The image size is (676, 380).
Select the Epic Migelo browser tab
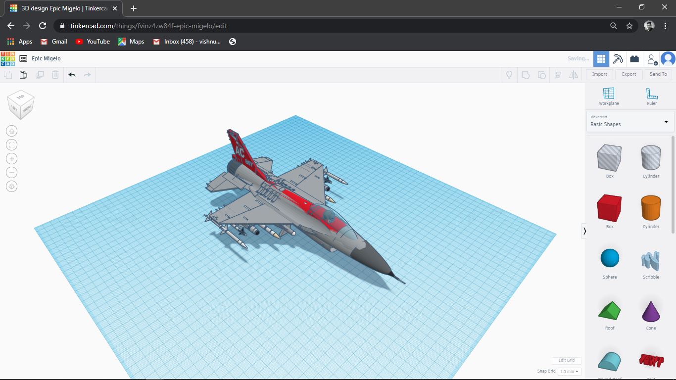[x=59, y=8]
